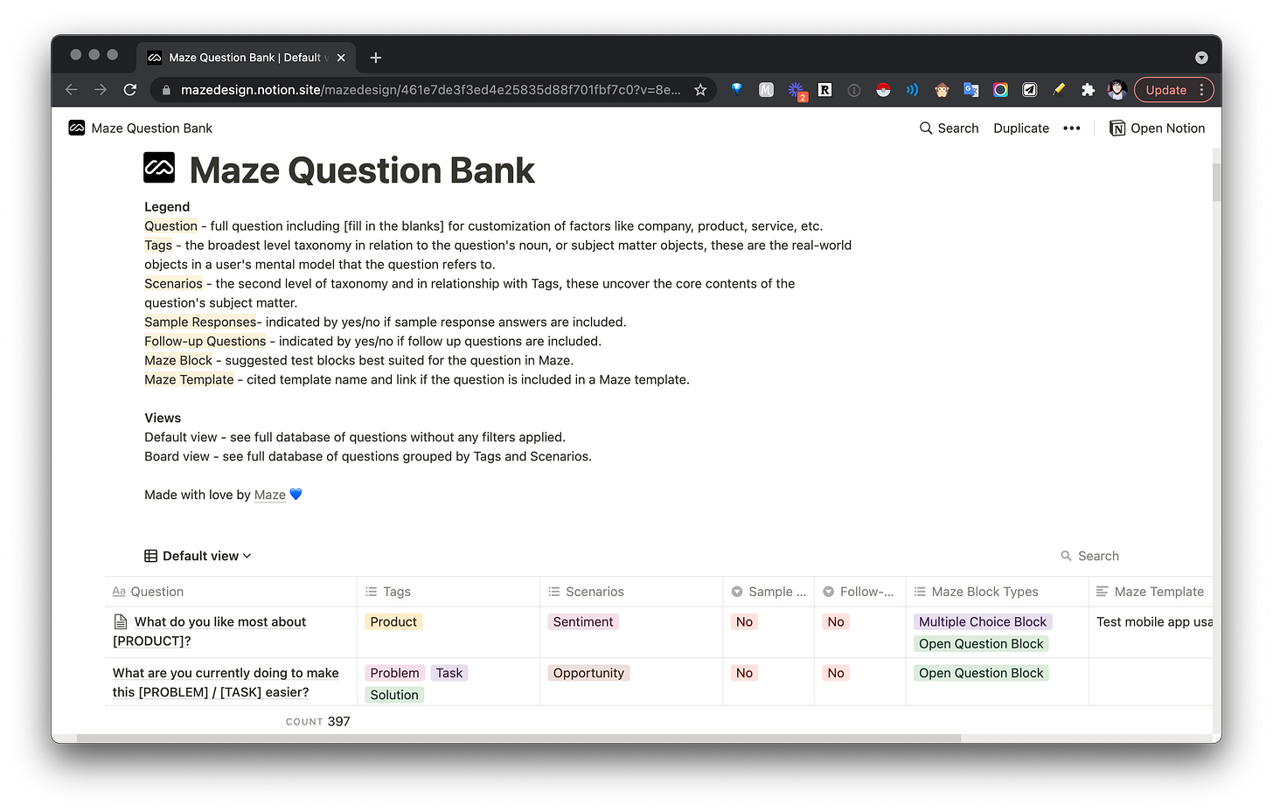Open the Extensions puzzle piece menu

click(x=1088, y=89)
